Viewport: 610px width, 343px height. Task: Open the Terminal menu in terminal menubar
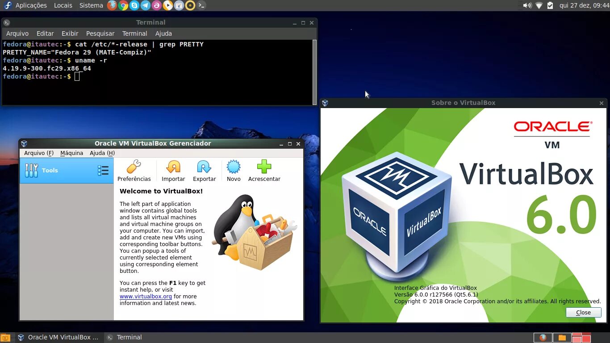(x=135, y=33)
